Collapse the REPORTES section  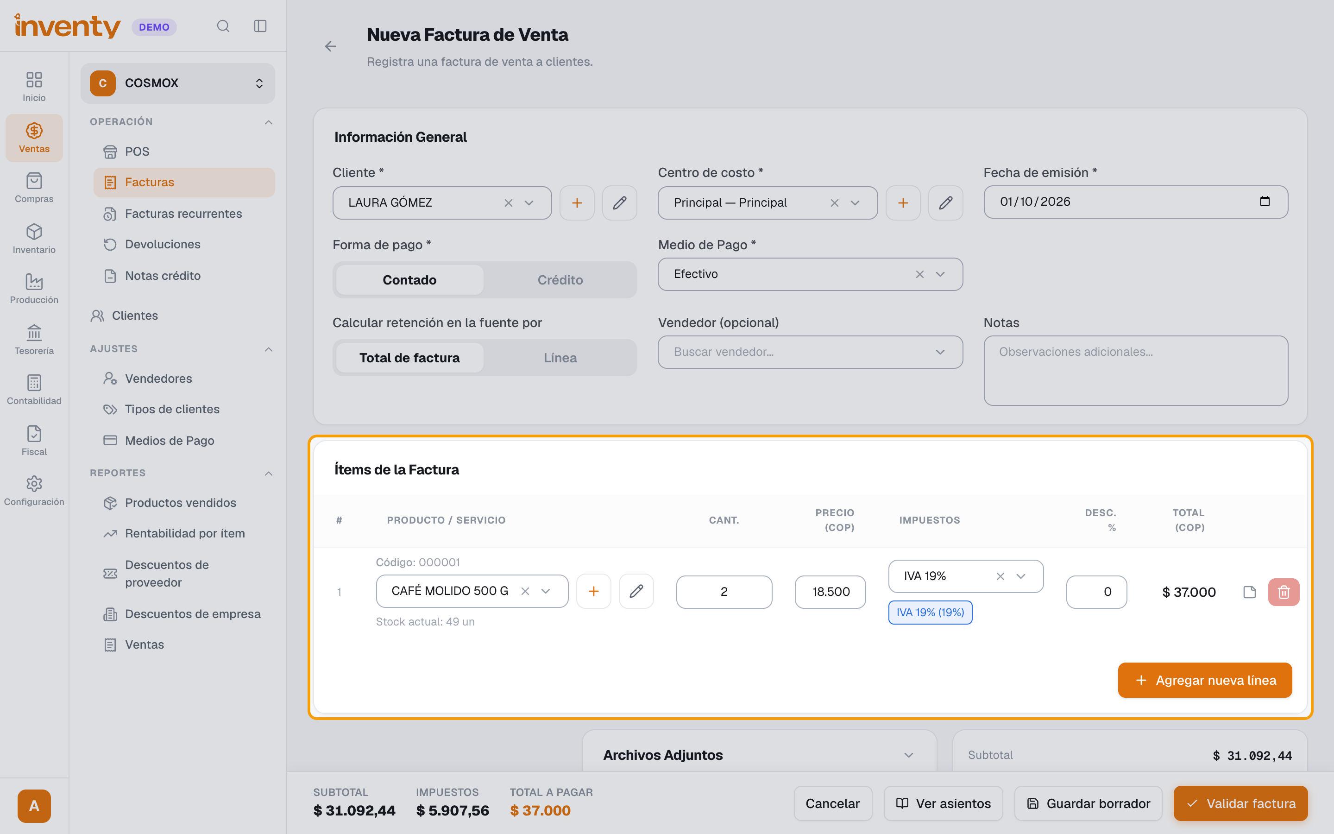pyautogui.click(x=269, y=473)
